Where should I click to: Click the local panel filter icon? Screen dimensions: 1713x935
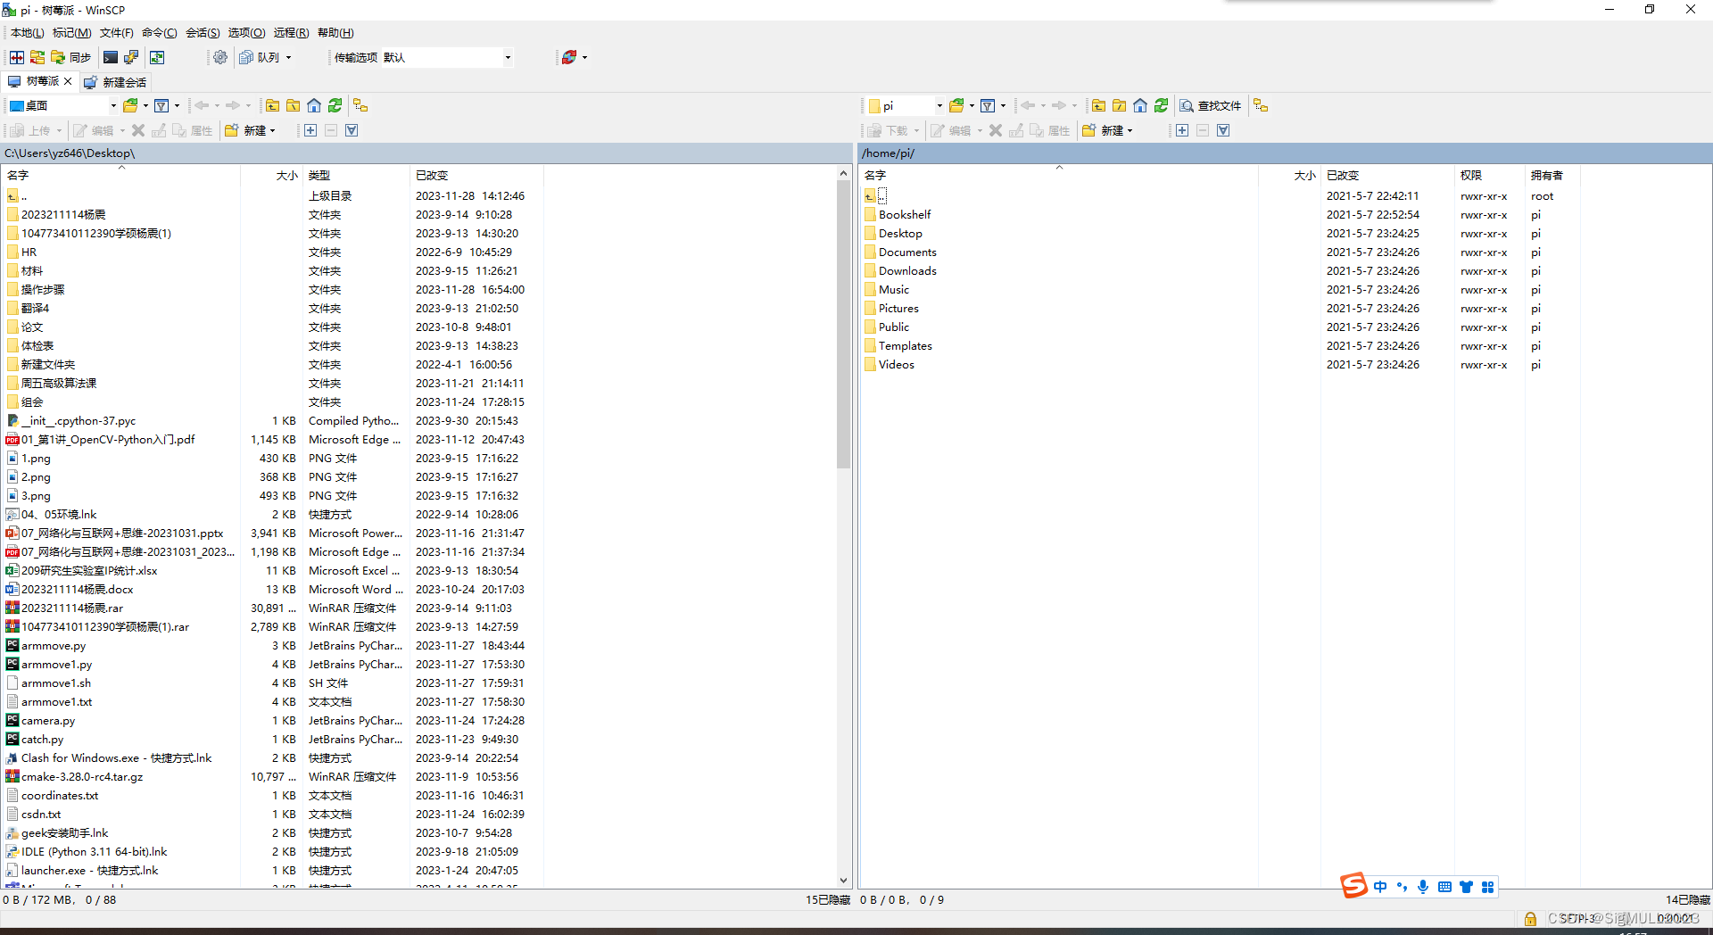pyautogui.click(x=161, y=105)
